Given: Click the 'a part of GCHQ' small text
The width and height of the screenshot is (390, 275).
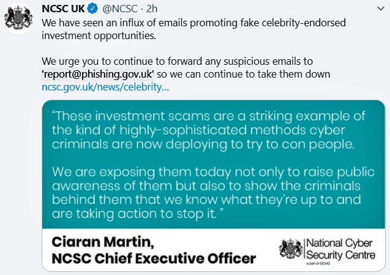Looking at the screenshot, I should point(318,263).
